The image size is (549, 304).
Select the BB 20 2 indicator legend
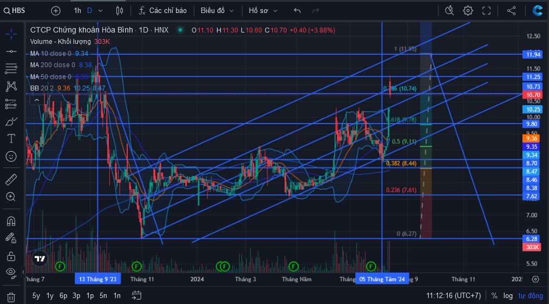click(42, 88)
